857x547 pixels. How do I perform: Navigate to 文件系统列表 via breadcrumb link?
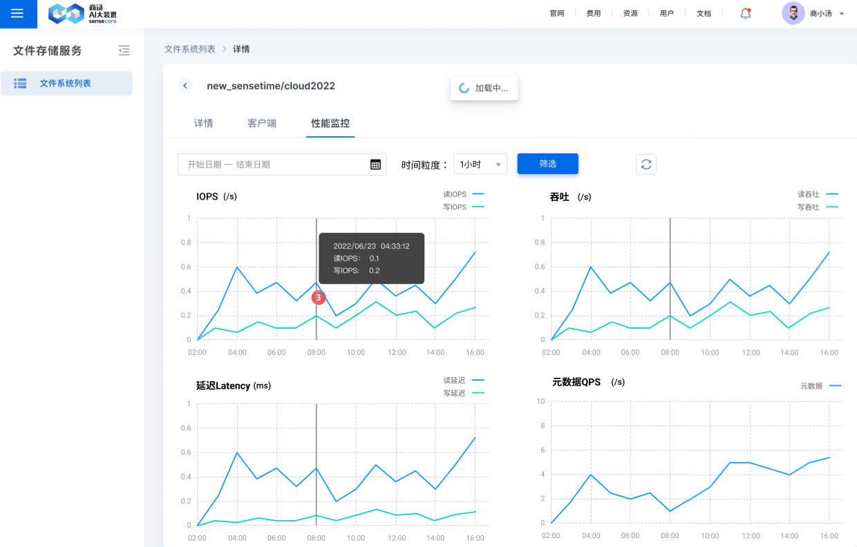(x=191, y=48)
